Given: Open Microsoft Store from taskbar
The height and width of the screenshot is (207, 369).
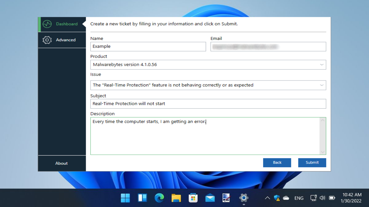Looking at the screenshot, I should point(193,198).
